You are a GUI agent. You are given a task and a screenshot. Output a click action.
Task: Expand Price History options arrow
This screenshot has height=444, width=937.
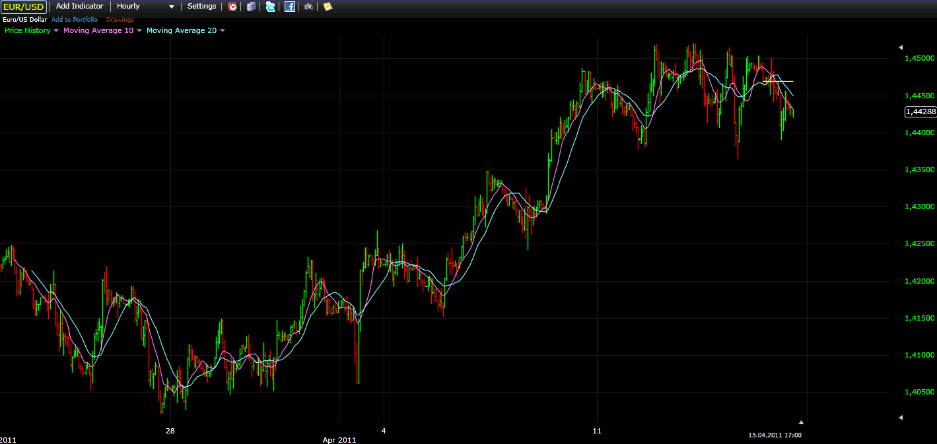point(56,30)
